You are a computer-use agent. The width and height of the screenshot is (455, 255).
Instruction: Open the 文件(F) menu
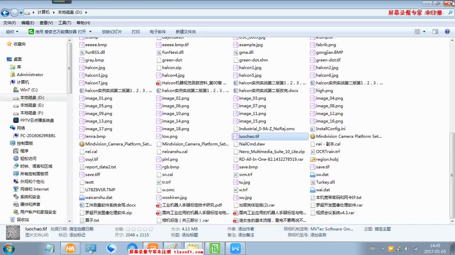tap(10, 23)
